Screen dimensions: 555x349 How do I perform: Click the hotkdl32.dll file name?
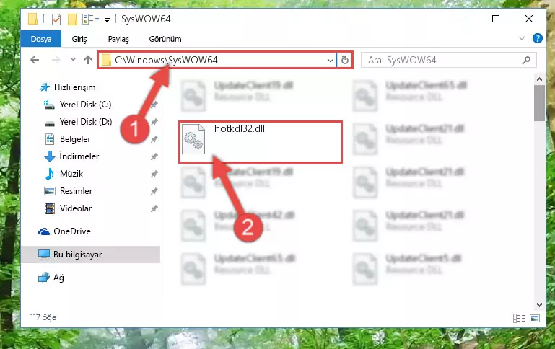[x=240, y=128]
